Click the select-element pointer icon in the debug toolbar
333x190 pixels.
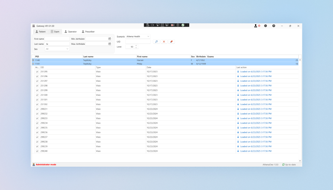(158, 25)
